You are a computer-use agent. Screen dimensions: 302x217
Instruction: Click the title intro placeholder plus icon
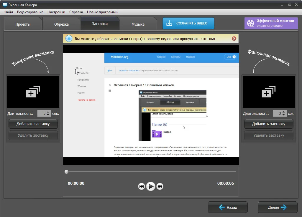33,92
